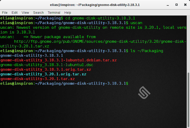Open the Help menu
This screenshot has height=128, width=190.
tap(67, 12)
